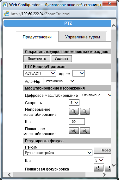Open focus mode dropdown Ручная настройка

click(x=58, y=153)
